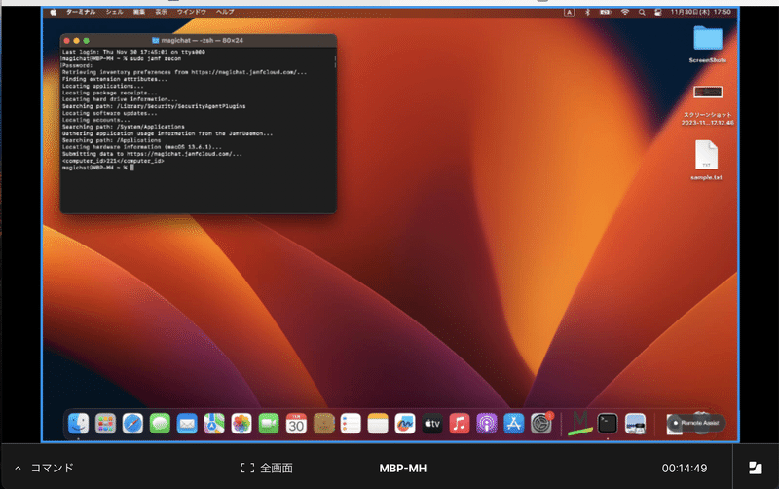Open Maps app in the Dock
This screenshot has height=489, width=779.
coord(214,424)
